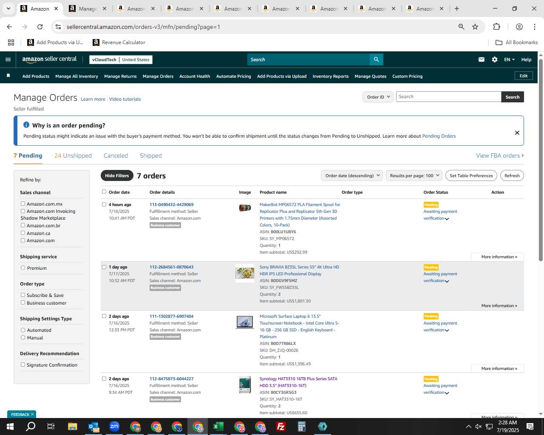This screenshot has height=435, width=544.
Task: Select the Premium shipping service radio
Action: 23,268
